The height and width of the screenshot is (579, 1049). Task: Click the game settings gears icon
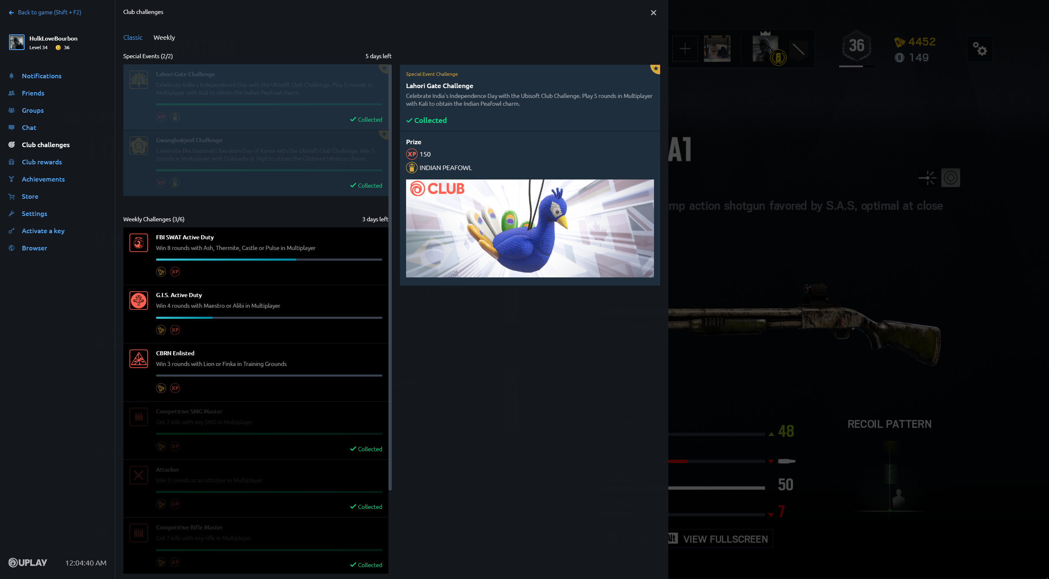tap(980, 49)
